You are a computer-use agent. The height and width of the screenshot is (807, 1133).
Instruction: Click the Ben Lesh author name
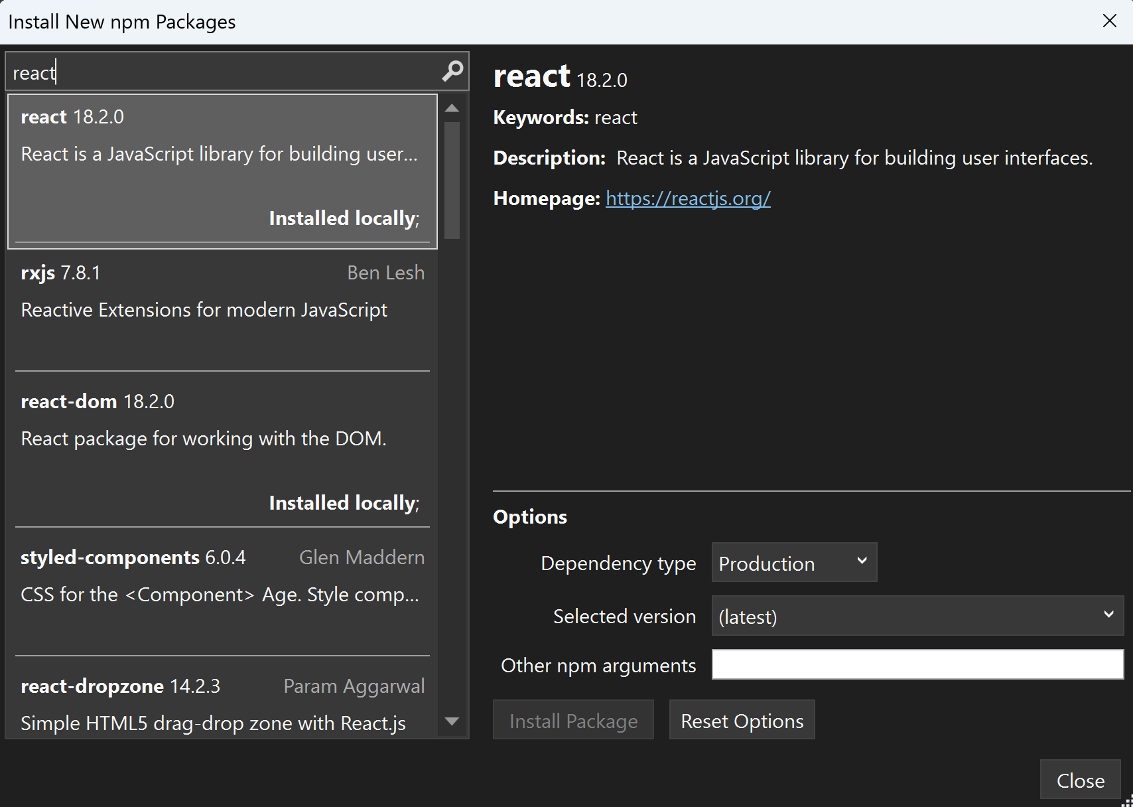point(385,273)
